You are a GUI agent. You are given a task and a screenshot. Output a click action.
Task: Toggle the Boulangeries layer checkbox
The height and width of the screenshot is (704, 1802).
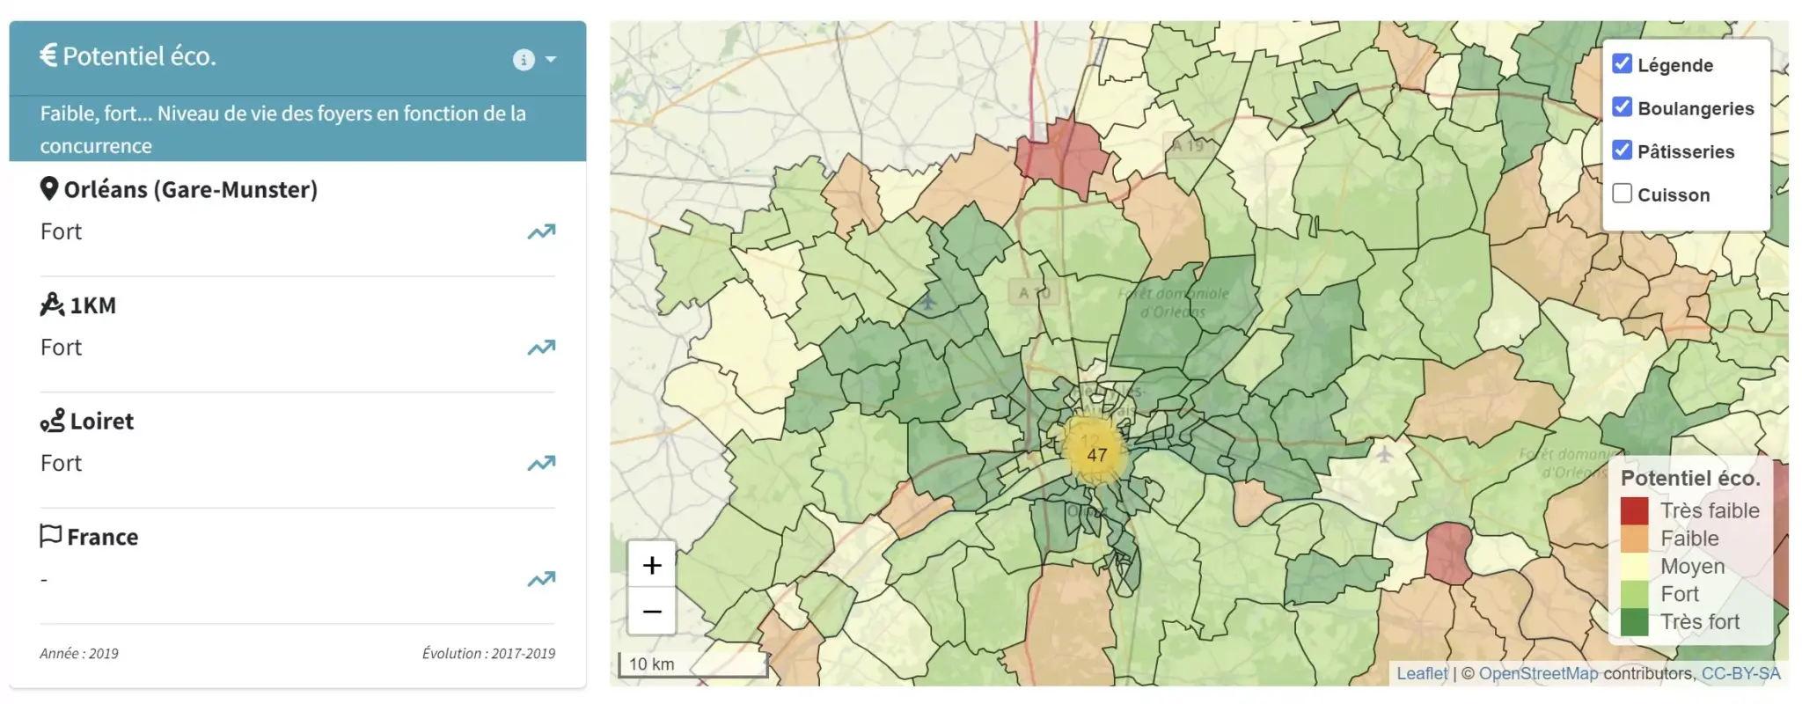point(1622,107)
